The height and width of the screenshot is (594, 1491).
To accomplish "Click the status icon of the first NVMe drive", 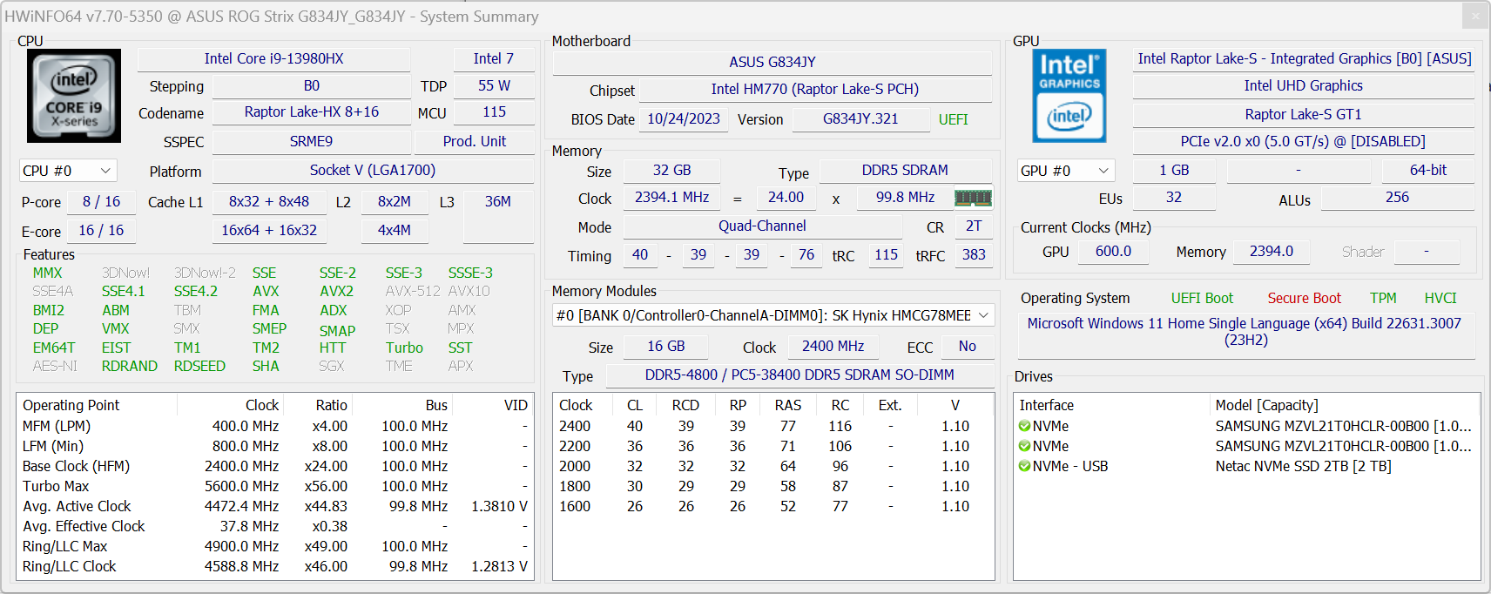I will tap(1024, 426).
